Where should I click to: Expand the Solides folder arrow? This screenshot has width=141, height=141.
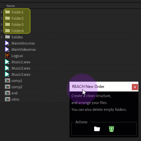(1, 37)
